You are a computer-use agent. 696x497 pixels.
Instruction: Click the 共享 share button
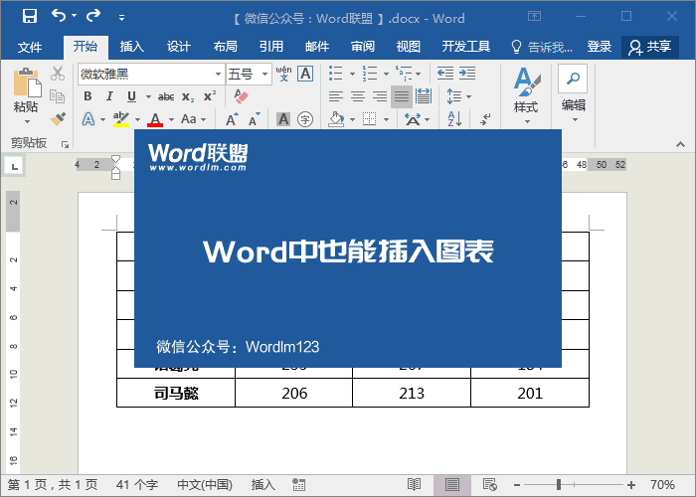[x=650, y=47]
